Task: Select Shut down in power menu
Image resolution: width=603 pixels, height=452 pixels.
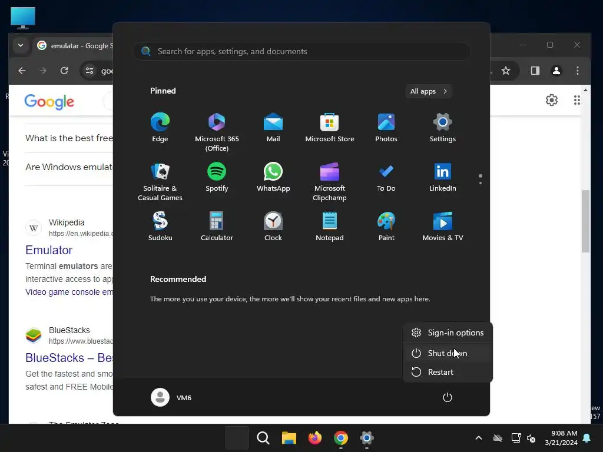Action: (448, 353)
